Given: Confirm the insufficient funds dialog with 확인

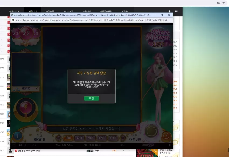Looking at the screenshot, I should tap(91, 98).
